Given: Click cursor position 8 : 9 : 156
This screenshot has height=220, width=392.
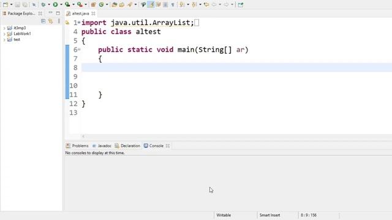Looking at the screenshot, I should coord(309,215).
